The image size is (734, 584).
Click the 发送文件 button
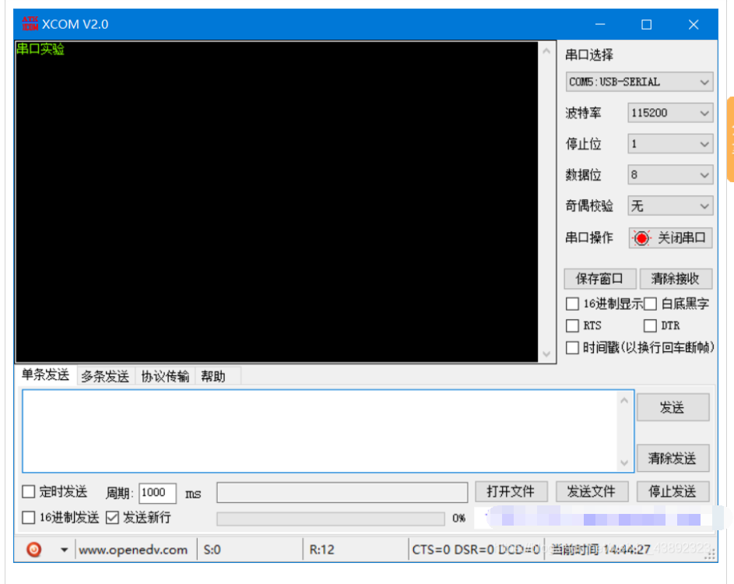point(592,491)
